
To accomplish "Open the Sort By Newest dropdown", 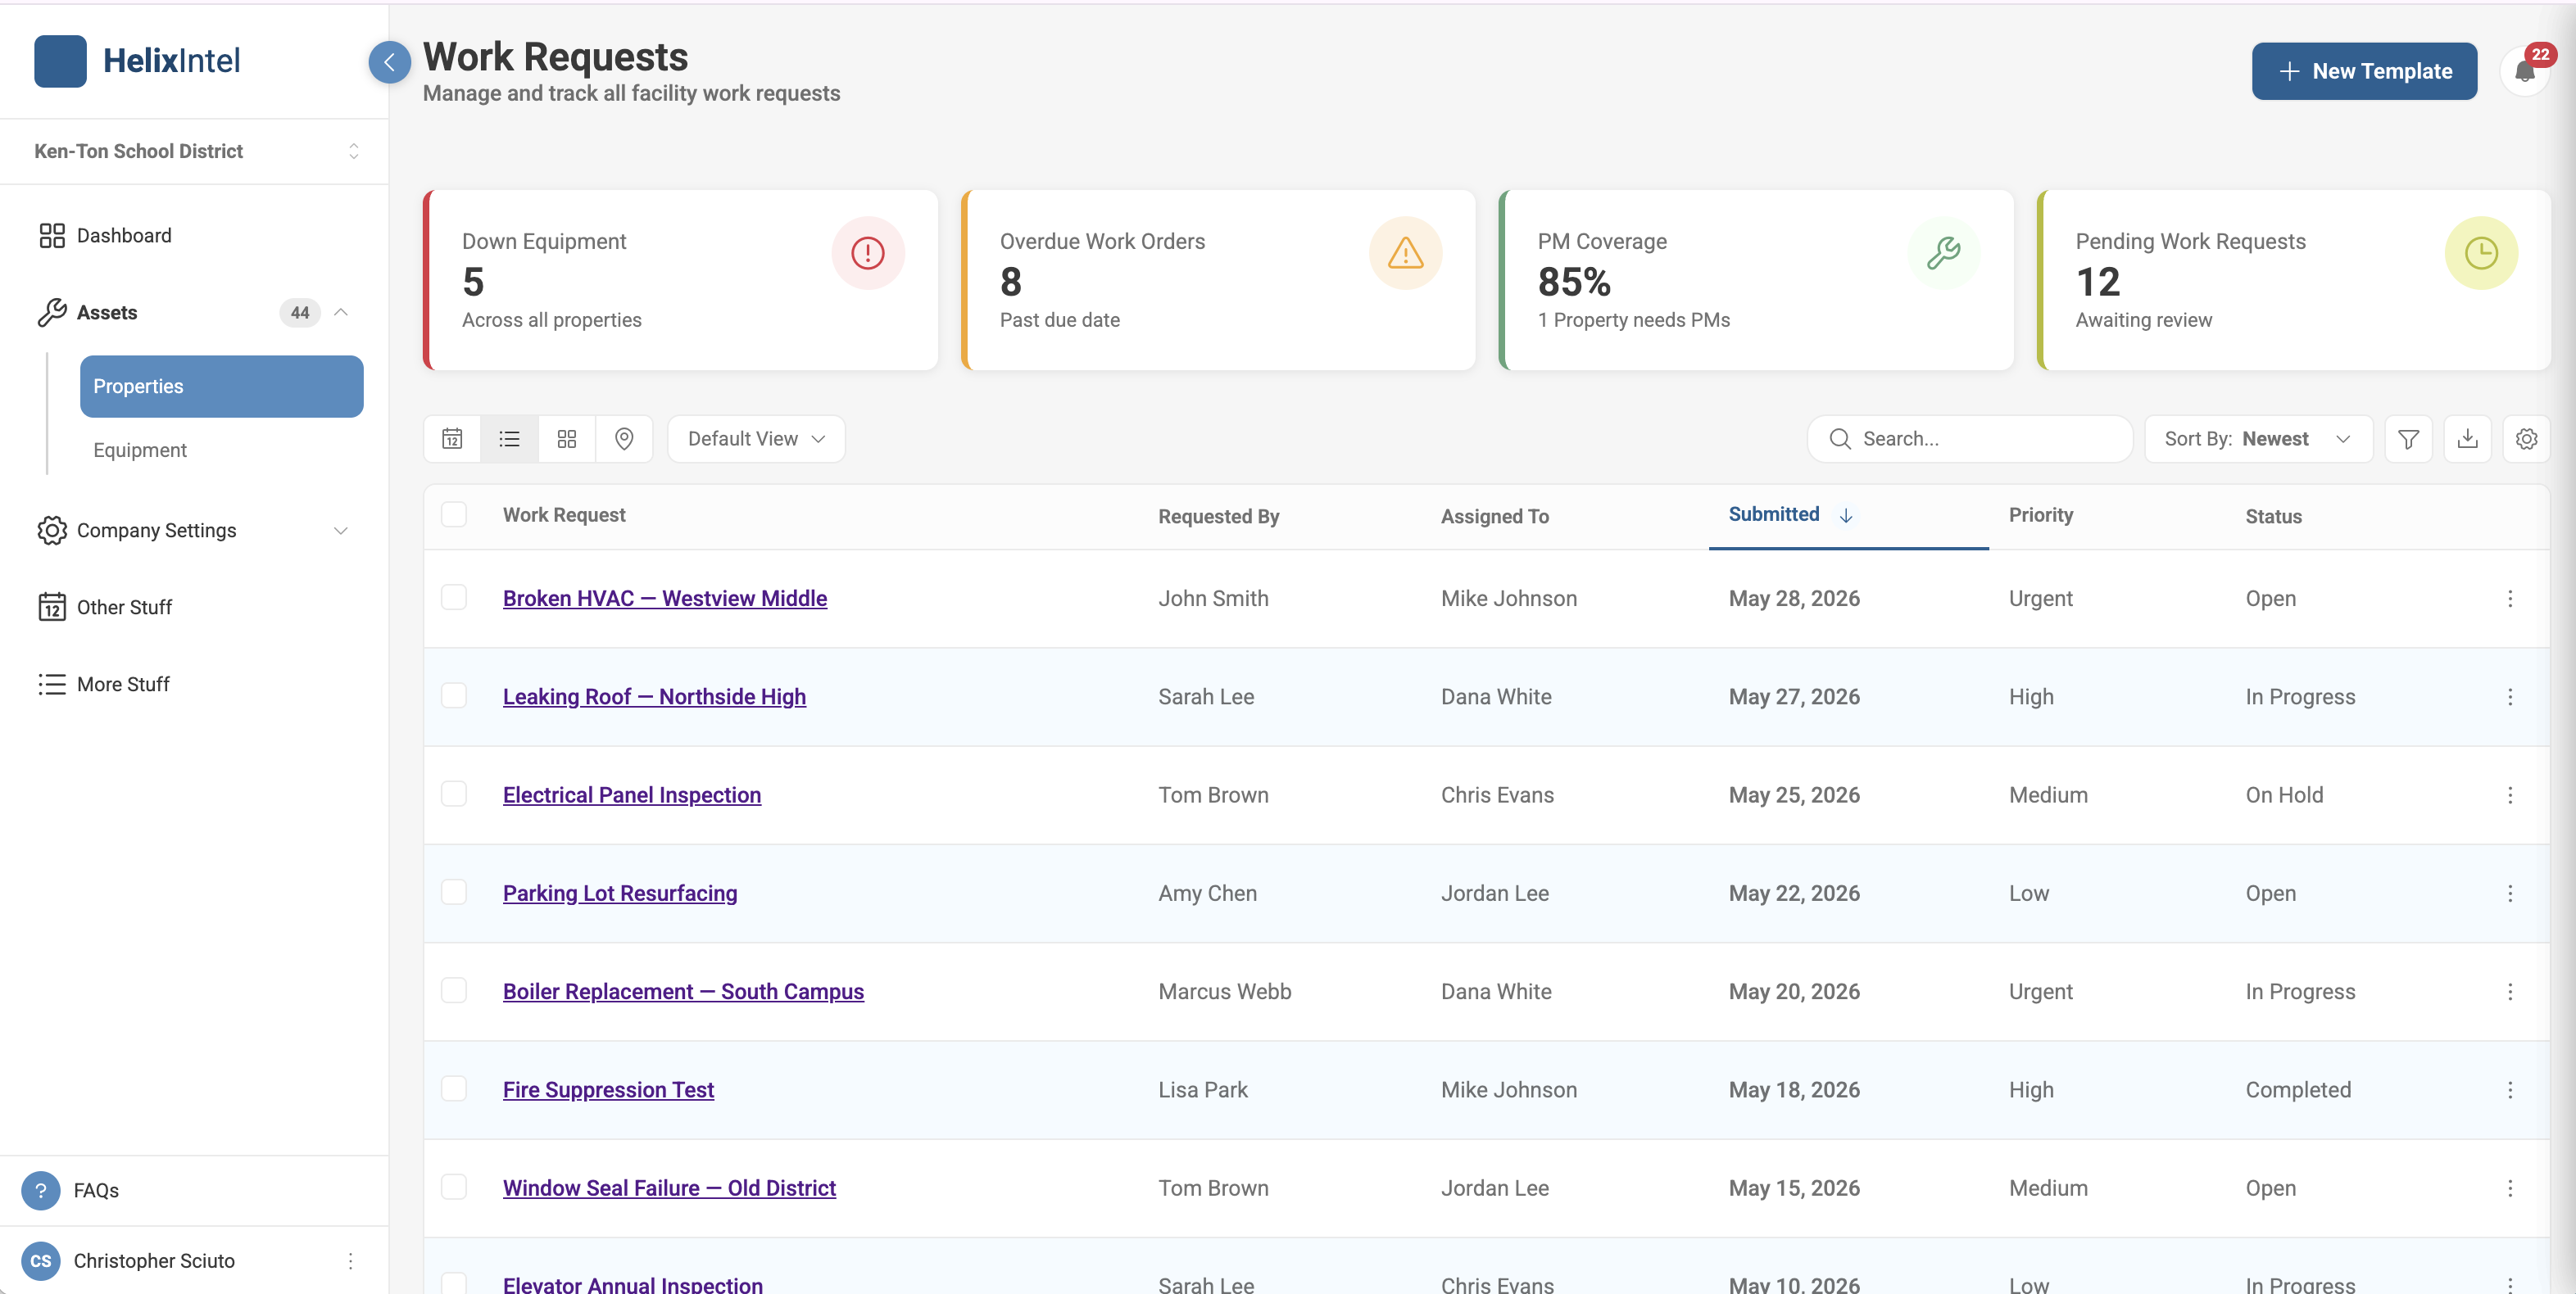I will 2258,439.
